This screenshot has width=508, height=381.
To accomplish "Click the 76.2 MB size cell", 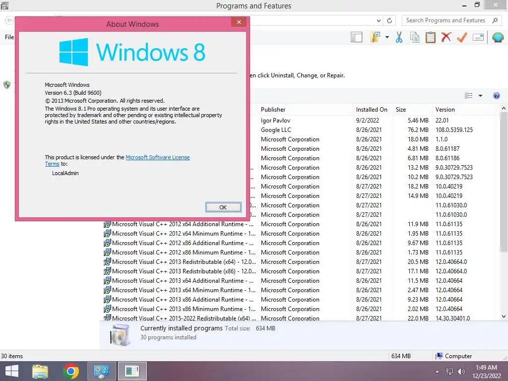I will pos(418,130).
